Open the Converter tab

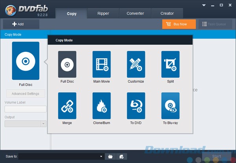click(x=135, y=13)
